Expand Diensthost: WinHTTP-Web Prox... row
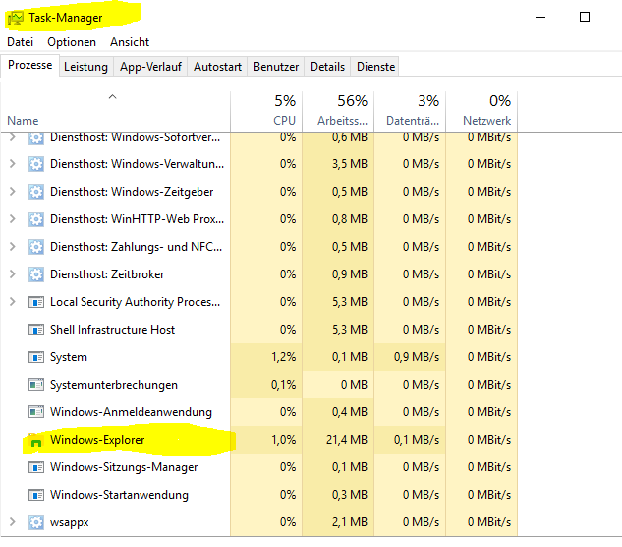 pyautogui.click(x=13, y=218)
